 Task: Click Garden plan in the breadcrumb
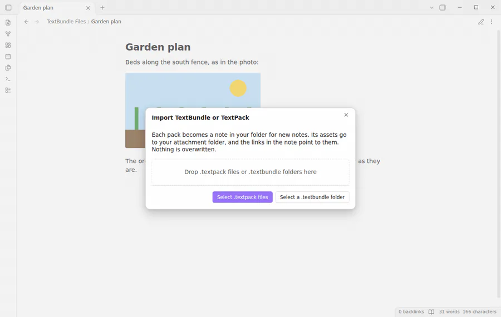tap(106, 21)
